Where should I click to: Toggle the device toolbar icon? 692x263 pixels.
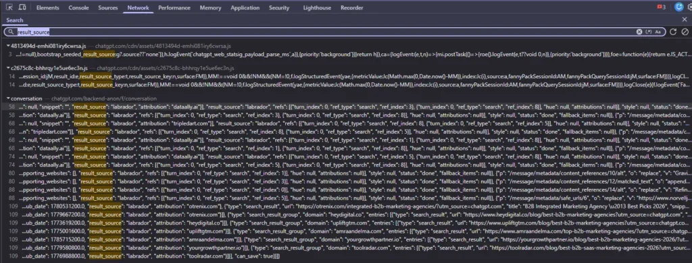(x=22, y=7)
